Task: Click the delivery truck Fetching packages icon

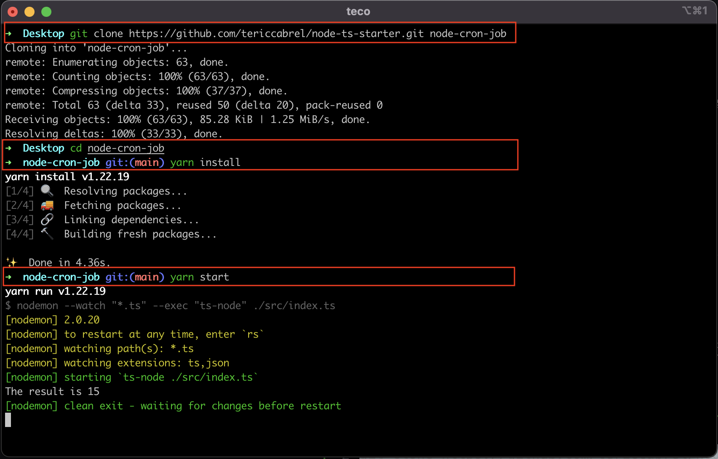Action: [x=47, y=205]
